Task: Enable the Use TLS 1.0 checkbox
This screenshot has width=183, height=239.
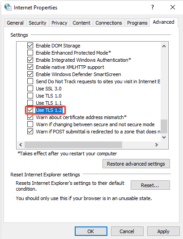Action: [x=30, y=96]
